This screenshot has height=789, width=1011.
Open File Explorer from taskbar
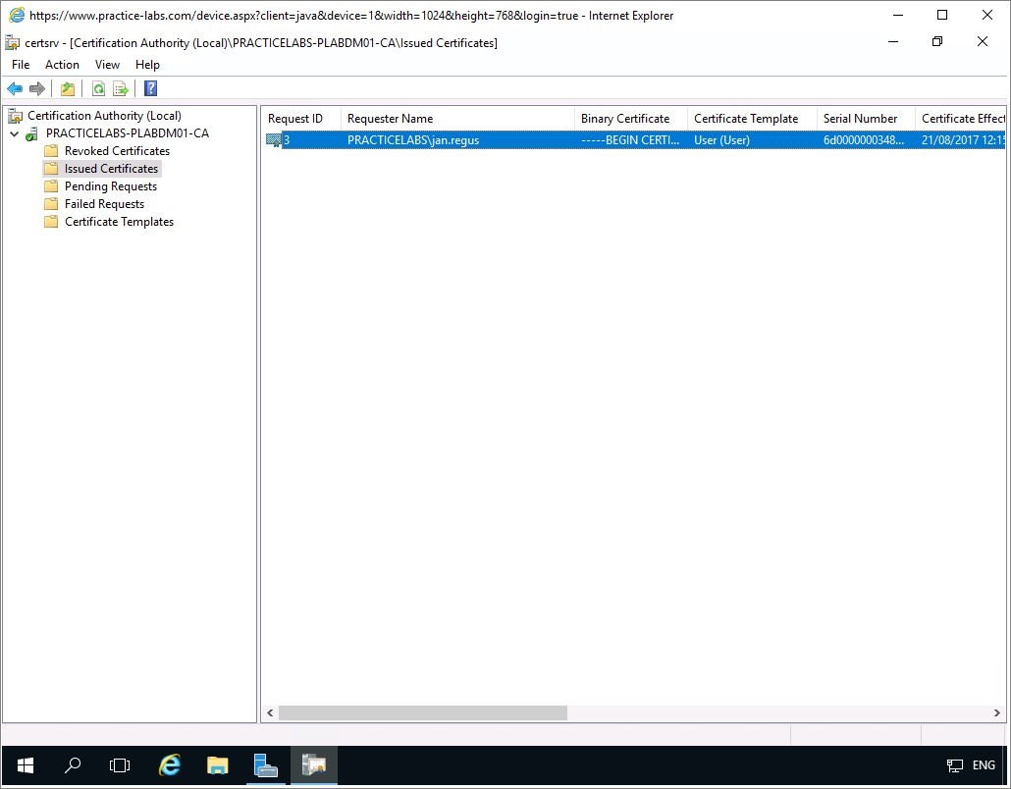(x=217, y=765)
